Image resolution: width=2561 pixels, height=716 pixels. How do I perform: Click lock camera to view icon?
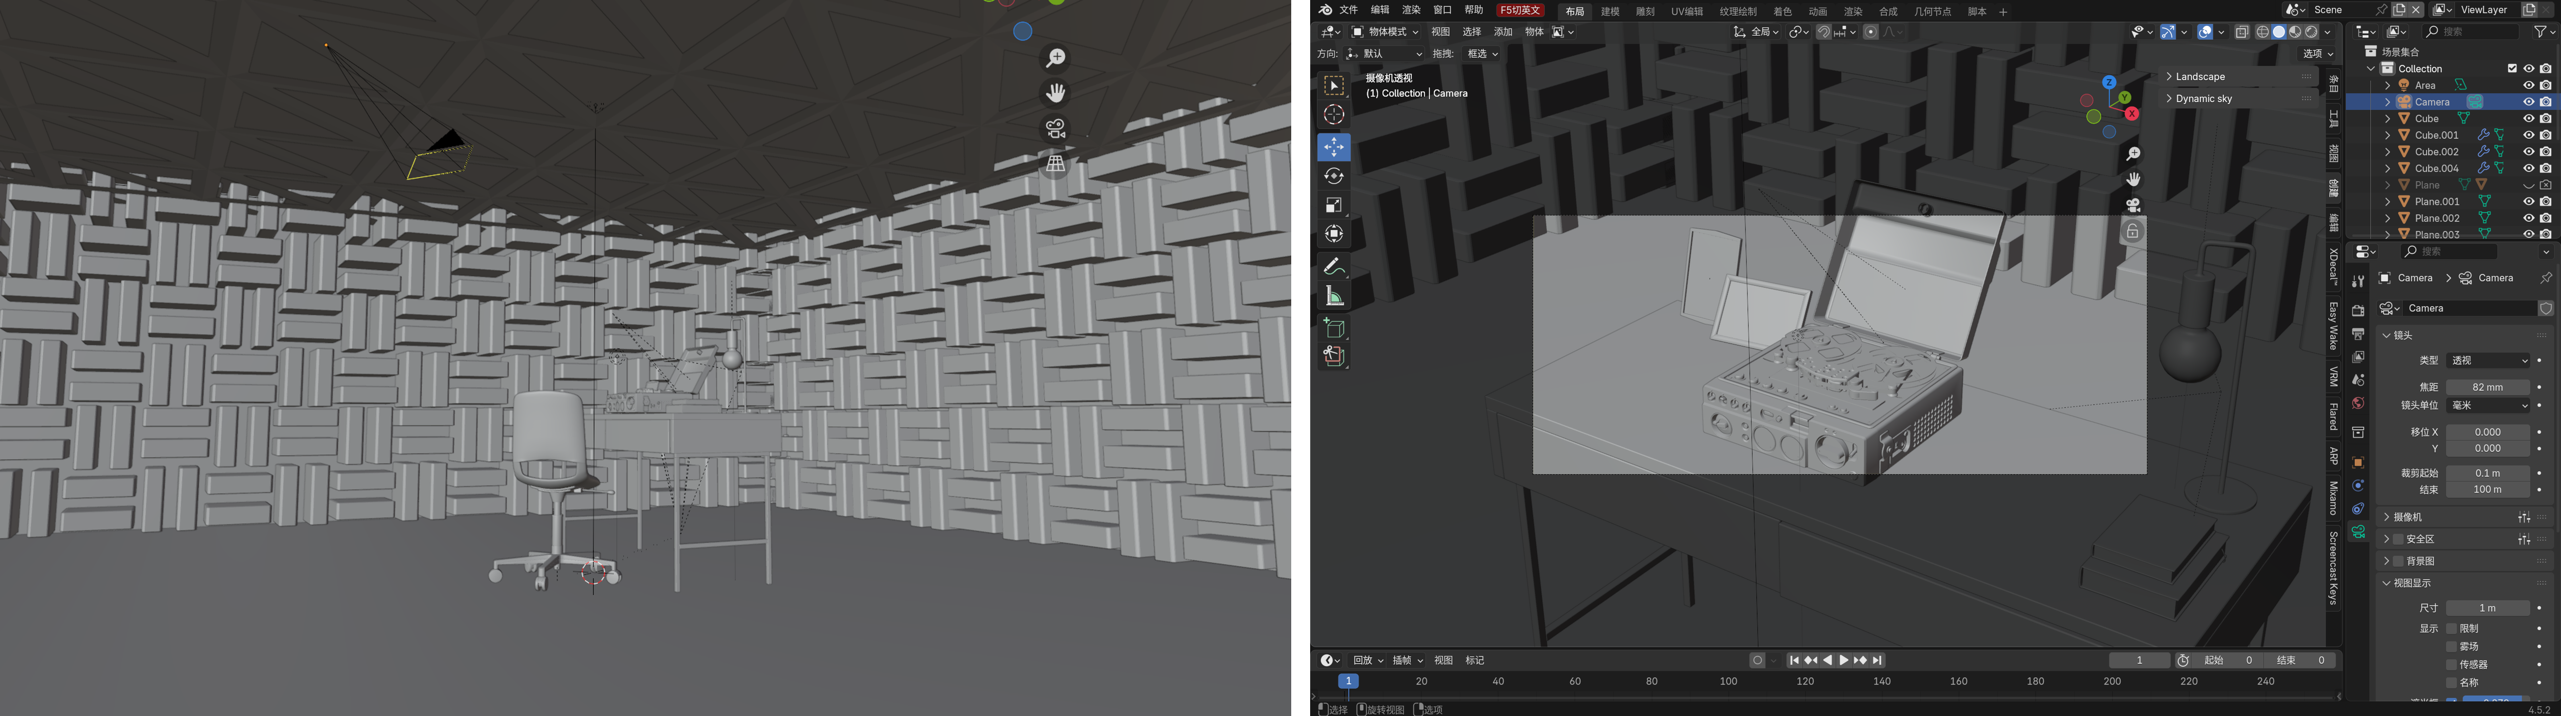coord(2133,231)
